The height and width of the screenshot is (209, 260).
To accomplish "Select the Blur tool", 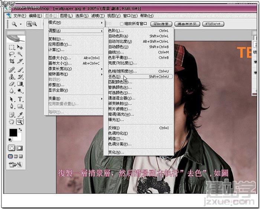I will pos(12,91).
